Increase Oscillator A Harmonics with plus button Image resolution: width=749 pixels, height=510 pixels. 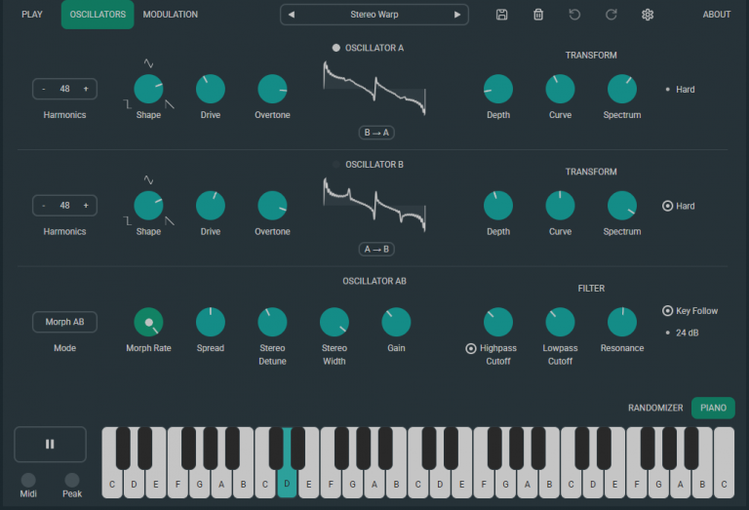coord(86,90)
